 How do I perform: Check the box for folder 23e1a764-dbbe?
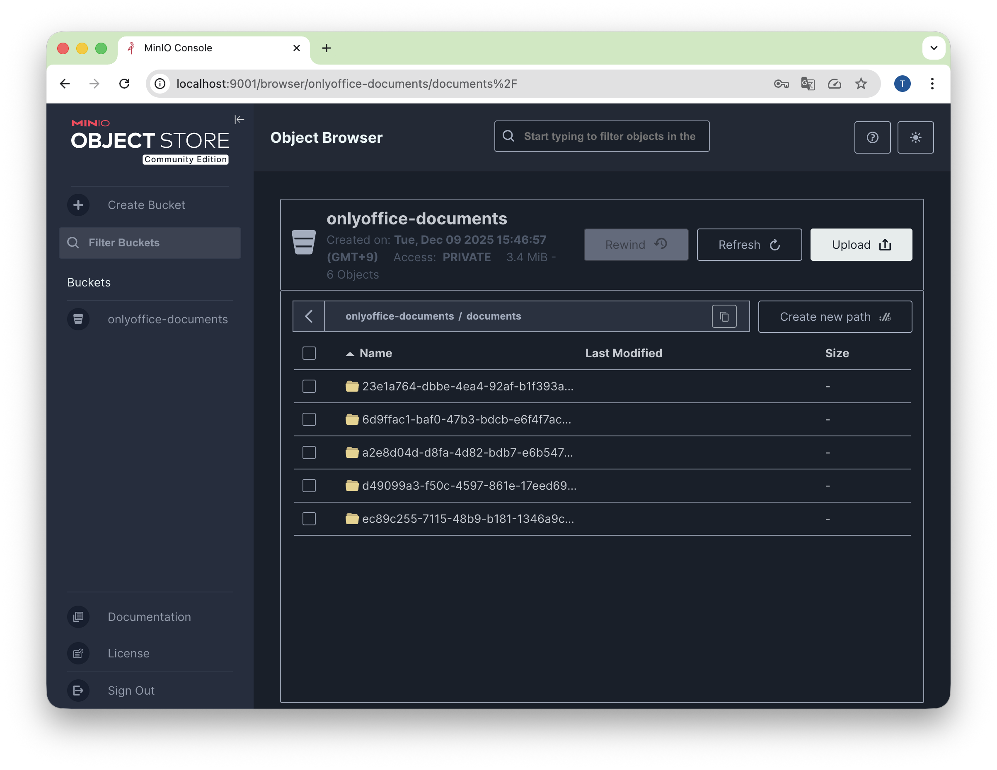pos(309,386)
